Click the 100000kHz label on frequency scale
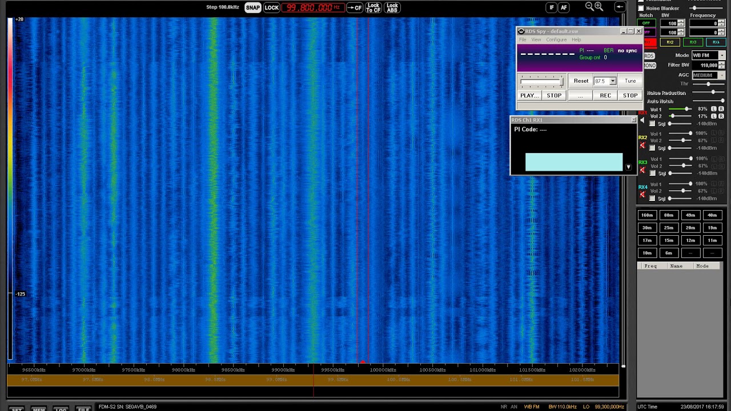This screenshot has width=731, height=411. coord(383,370)
